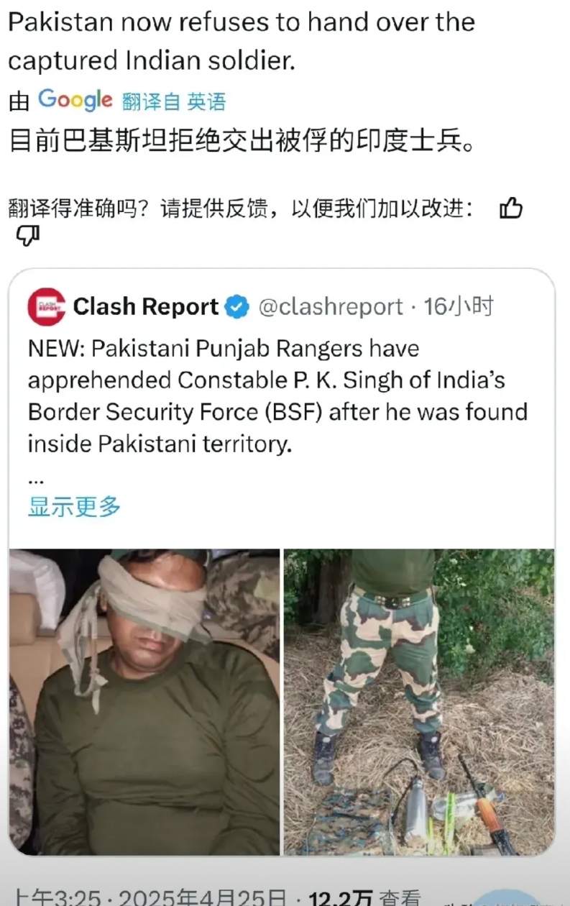Click the 翻译得准确吗 feedback prompt text

[x=241, y=209]
